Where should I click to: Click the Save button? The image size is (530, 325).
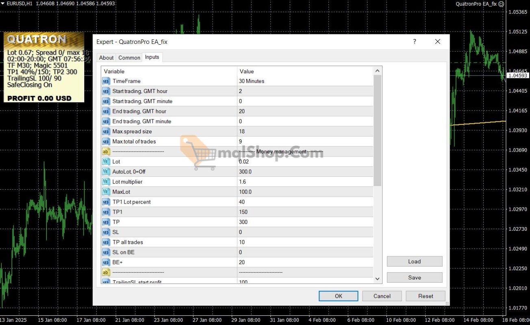click(414, 277)
